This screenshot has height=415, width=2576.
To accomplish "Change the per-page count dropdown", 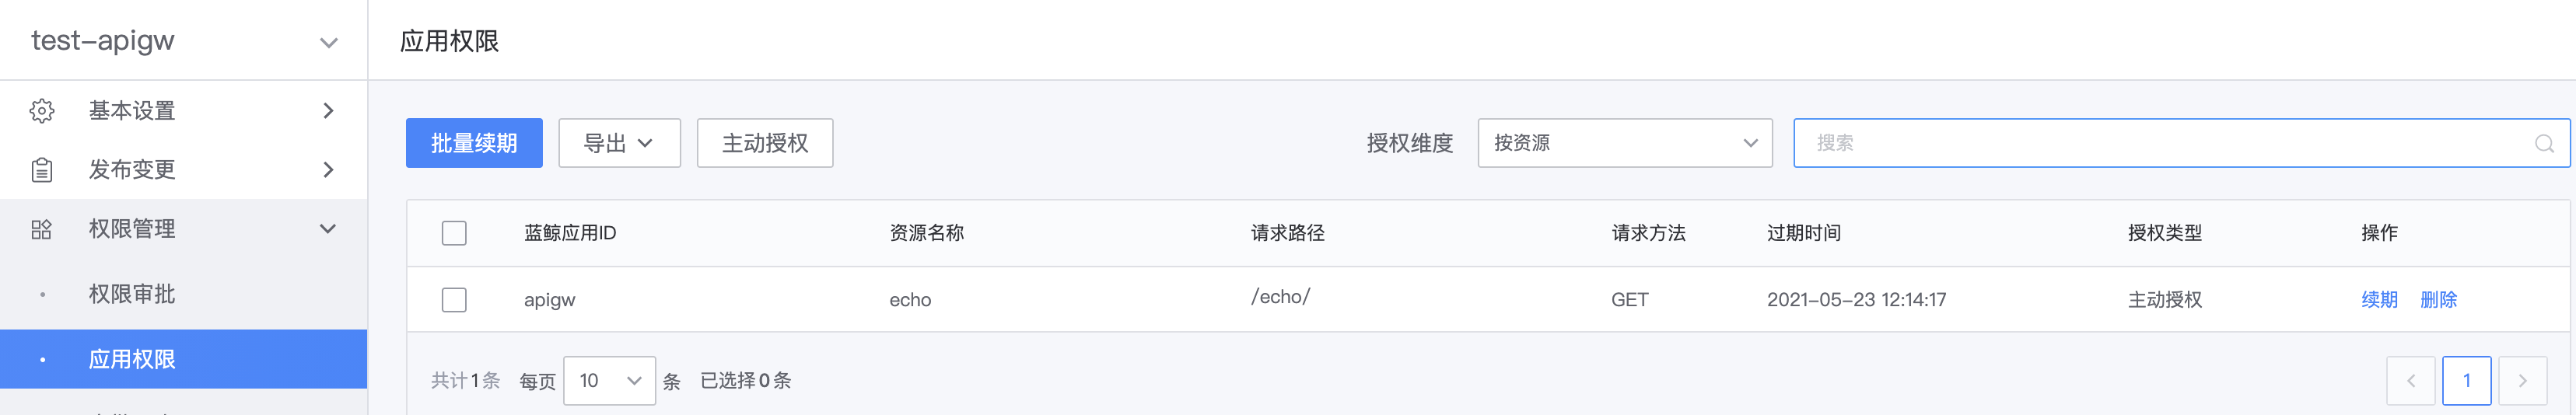I will [609, 380].
